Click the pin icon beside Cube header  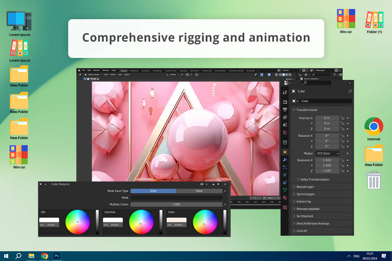point(350,91)
